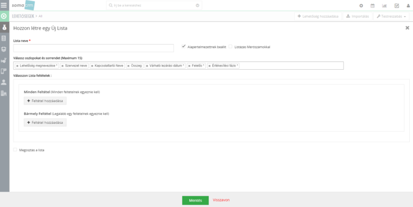Focus the Lista neve input field
This screenshot has height=207, width=413.
(x=94, y=48)
